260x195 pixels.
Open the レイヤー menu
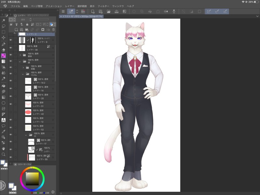pos(70,6)
